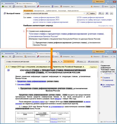Viewport: 117px width, 124px height.
Task: Select the Все документы filter tab
Action: click(28, 11)
